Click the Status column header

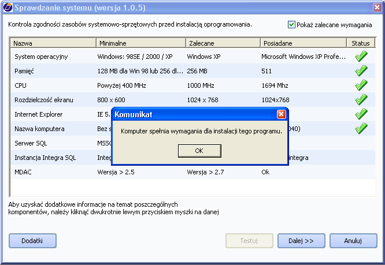pos(361,43)
